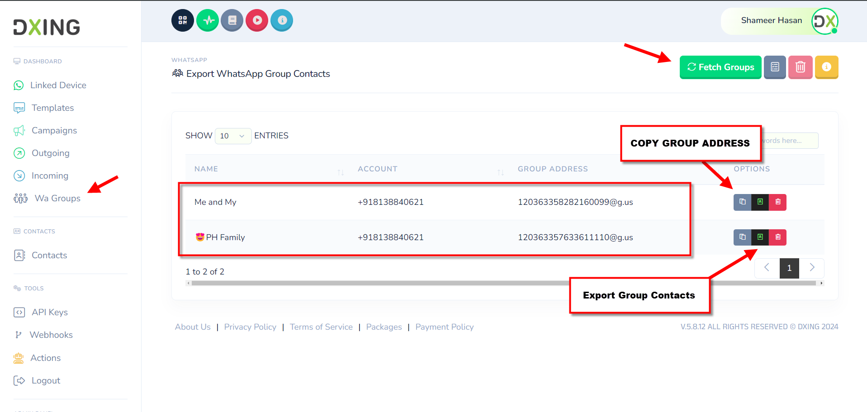
Task: Click the pink trash delete-all button
Action: [801, 67]
